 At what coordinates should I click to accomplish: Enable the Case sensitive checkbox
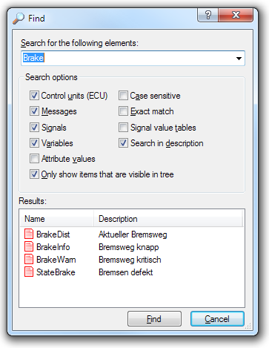tap(123, 96)
